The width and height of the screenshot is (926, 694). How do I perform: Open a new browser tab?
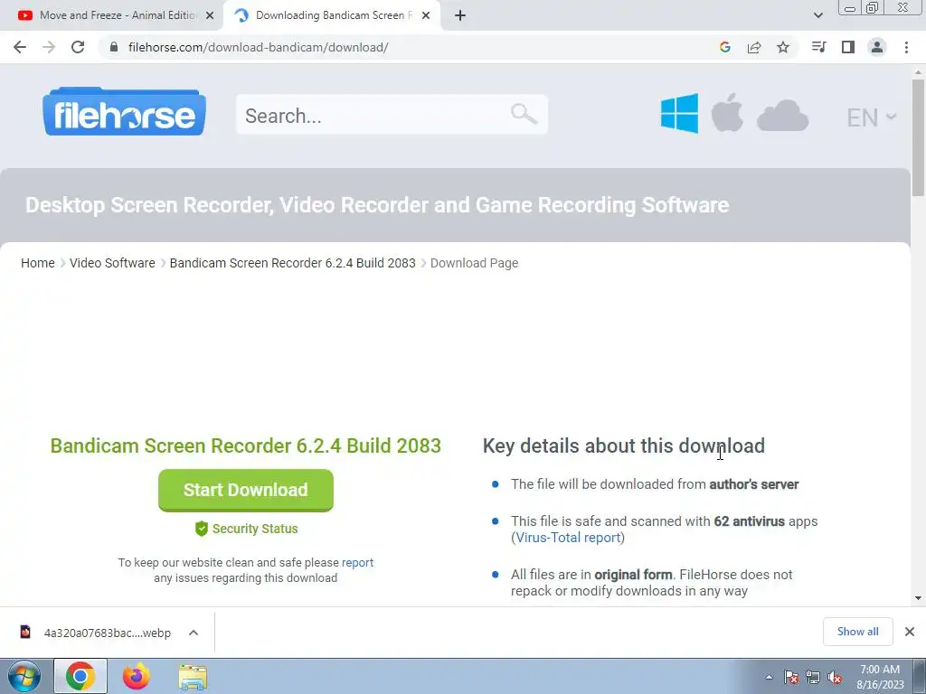click(x=460, y=15)
